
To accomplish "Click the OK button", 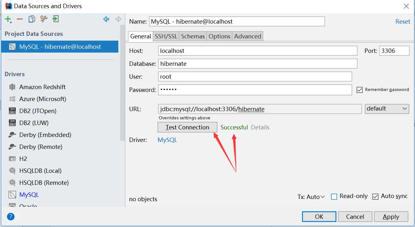I will point(319,217).
